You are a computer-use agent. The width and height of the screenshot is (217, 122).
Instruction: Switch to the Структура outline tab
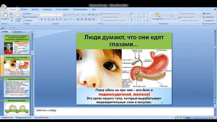click(17, 32)
